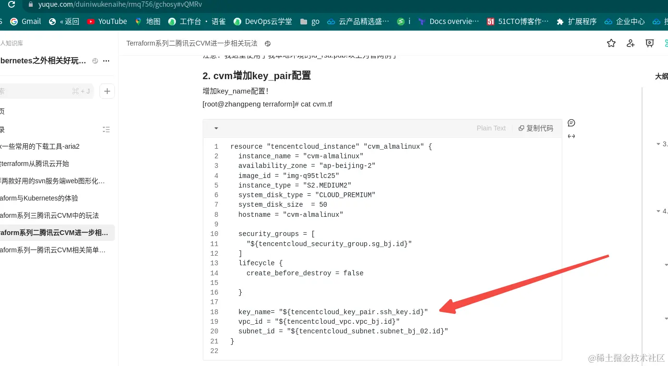Open the 系列一腾讯云CVM相关简单 document
The image size is (668, 366).
point(53,250)
